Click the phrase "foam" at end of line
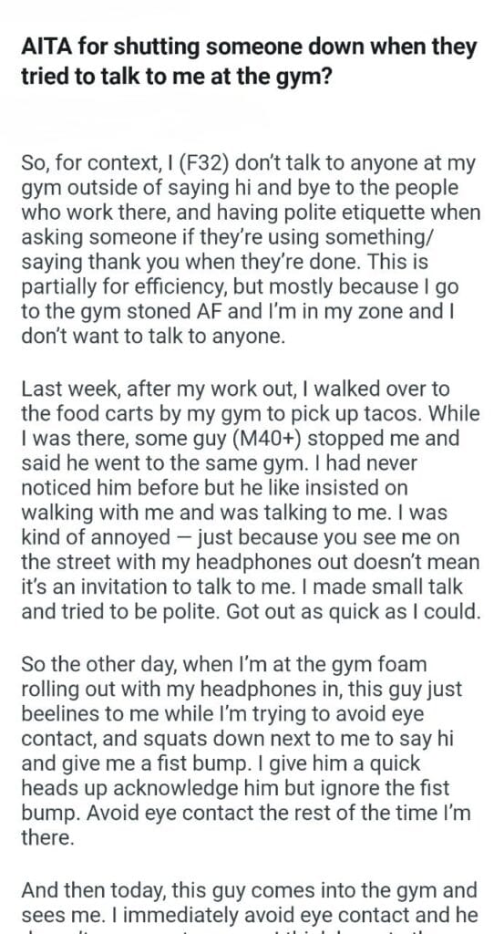504x934 pixels. tap(402, 664)
